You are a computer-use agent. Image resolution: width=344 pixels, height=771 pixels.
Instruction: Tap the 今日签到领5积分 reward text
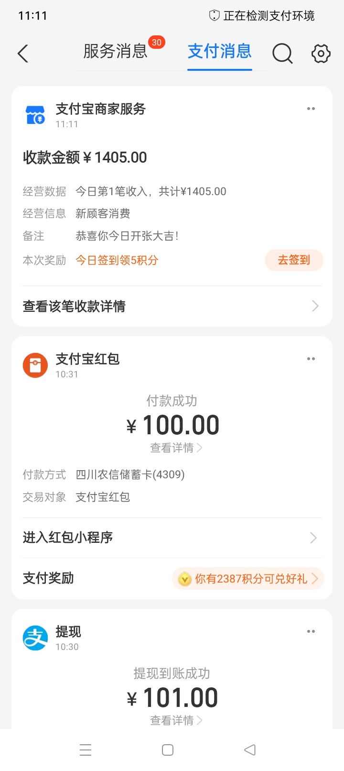117,260
